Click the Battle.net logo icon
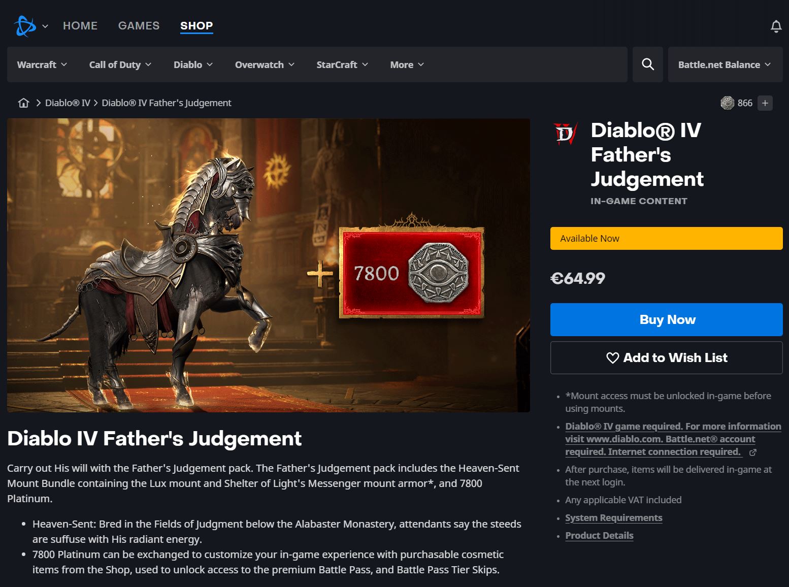 (25, 26)
